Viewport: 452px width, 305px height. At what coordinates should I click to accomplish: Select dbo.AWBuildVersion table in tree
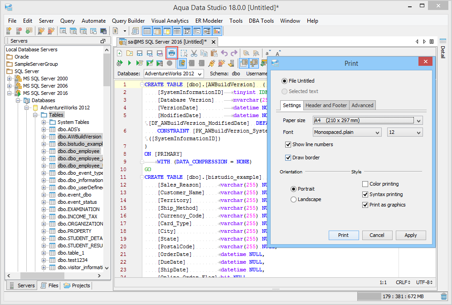click(x=79, y=137)
